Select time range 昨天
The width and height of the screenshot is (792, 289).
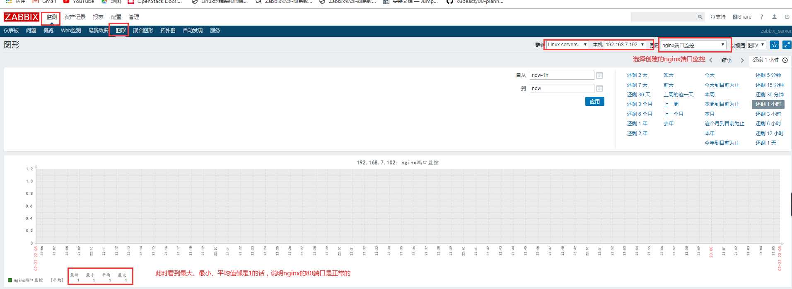point(669,75)
